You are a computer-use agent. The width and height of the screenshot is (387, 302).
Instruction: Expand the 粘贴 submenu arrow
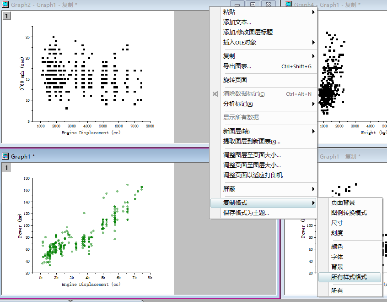313,12
